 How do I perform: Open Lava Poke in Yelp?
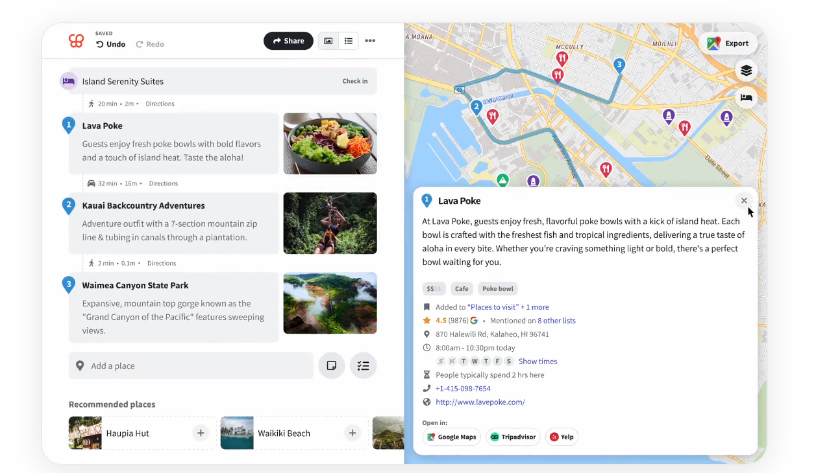point(562,437)
